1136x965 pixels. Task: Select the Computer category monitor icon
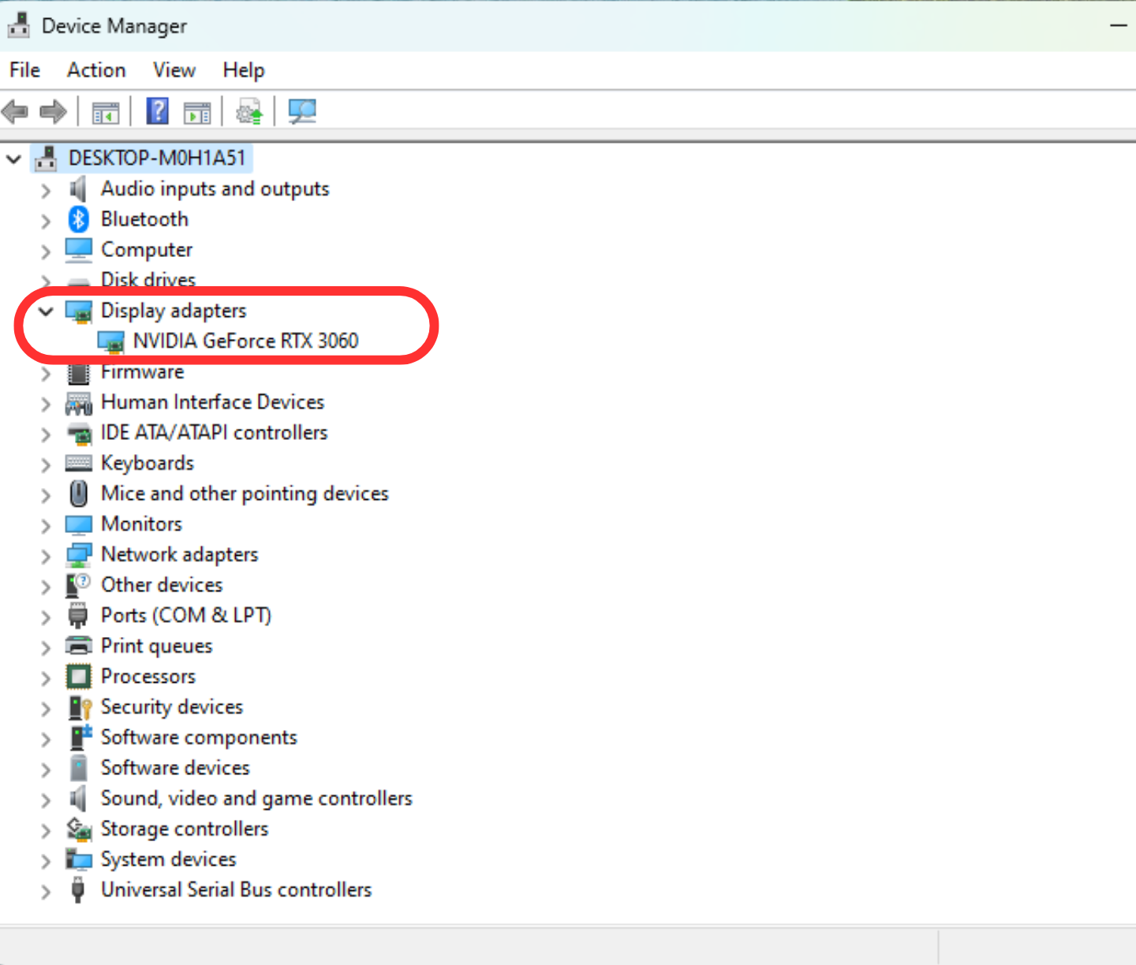[78, 250]
